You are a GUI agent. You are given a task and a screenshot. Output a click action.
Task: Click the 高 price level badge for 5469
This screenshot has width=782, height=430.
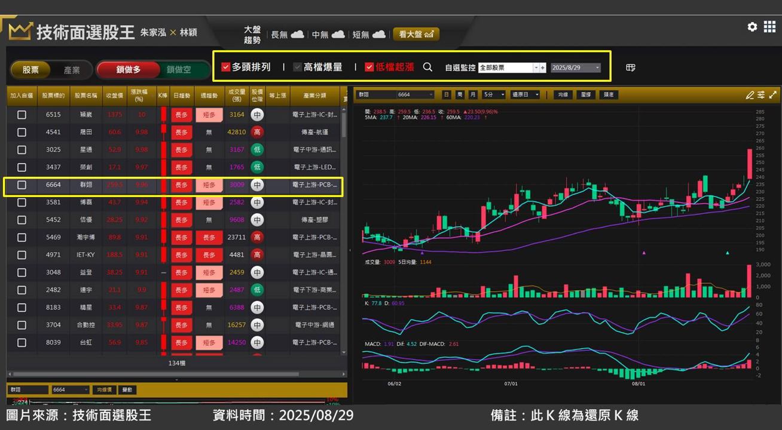coord(257,237)
